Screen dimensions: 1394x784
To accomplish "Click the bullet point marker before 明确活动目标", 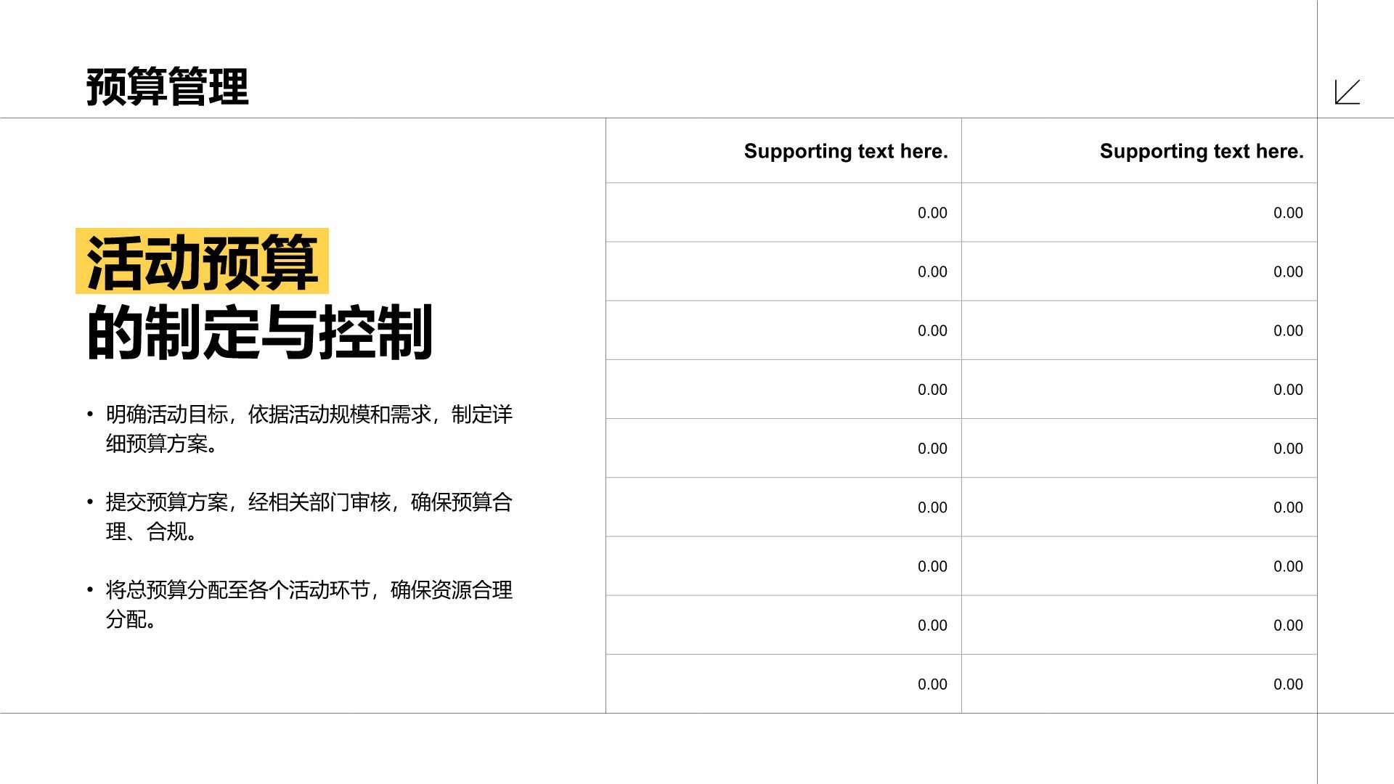I will click(x=89, y=415).
